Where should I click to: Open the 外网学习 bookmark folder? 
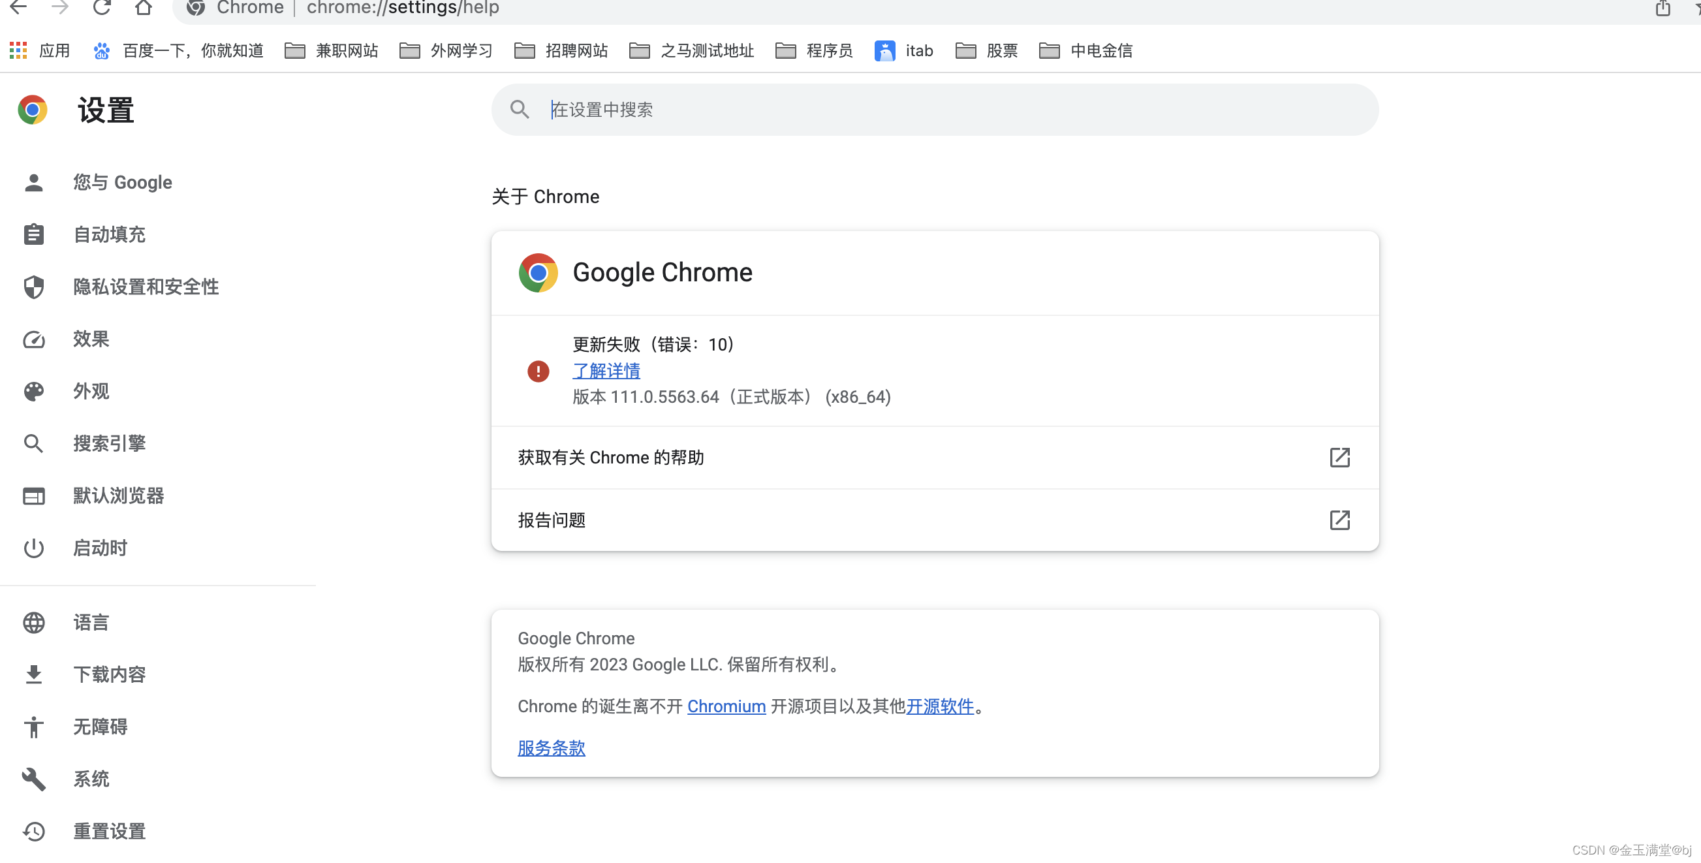pos(446,51)
